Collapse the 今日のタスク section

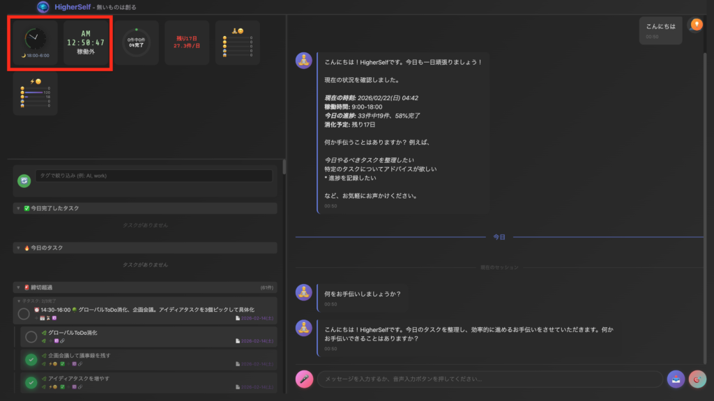(x=17, y=248)
